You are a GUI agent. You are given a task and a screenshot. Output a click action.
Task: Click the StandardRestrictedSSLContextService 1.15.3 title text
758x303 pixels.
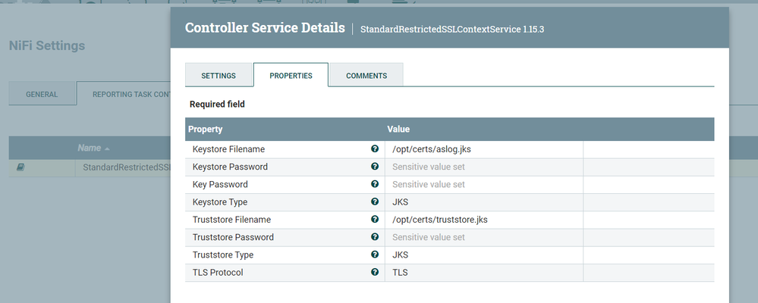(x=452, y=29)
